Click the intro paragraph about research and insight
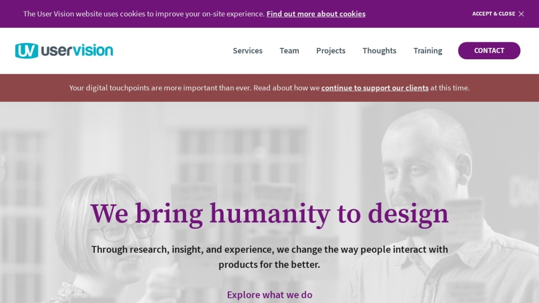The width and height of the screenshot is (539, 303). tap(269, 256)
